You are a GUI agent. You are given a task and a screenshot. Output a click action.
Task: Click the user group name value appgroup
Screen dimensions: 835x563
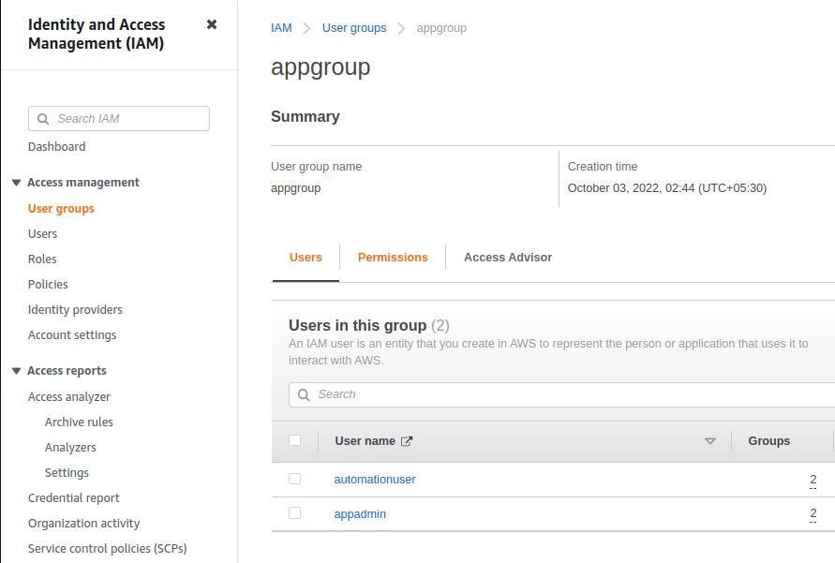(295, 188)
